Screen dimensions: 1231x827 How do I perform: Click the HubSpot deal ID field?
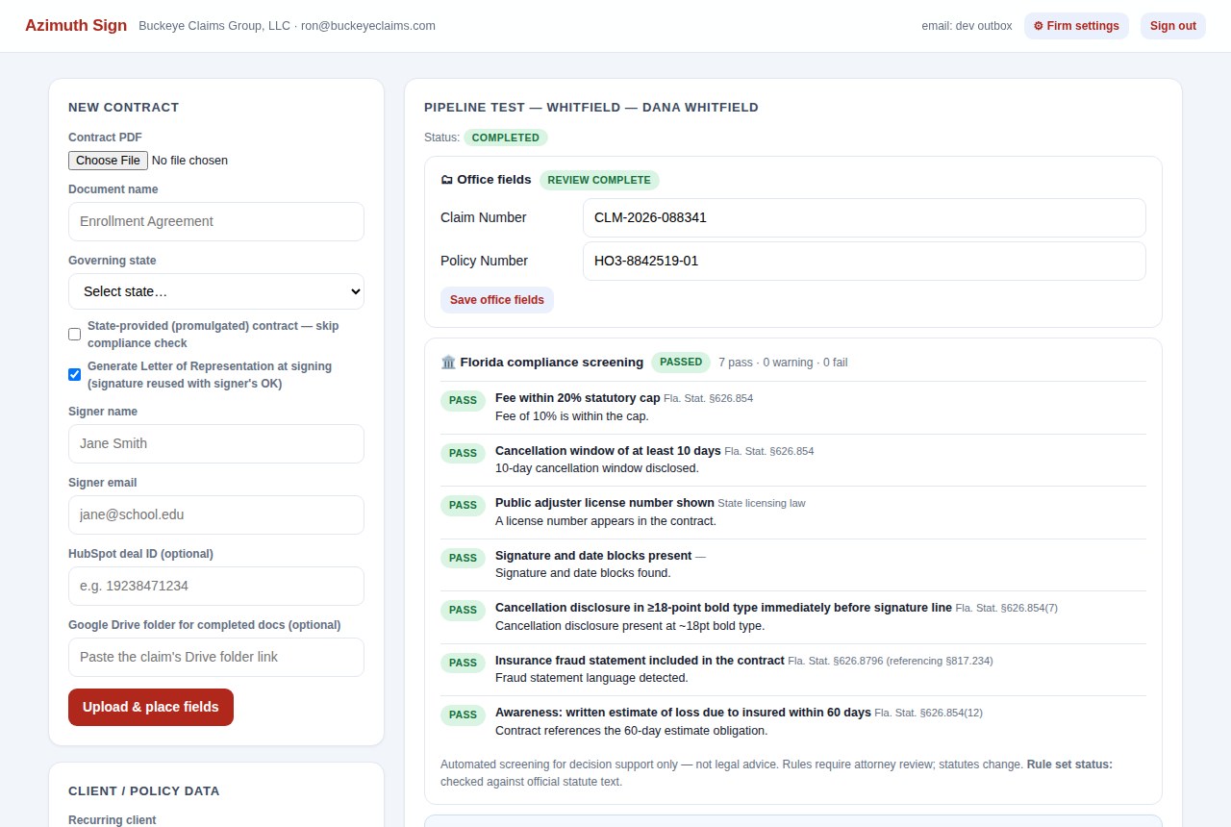pos(216,586)
